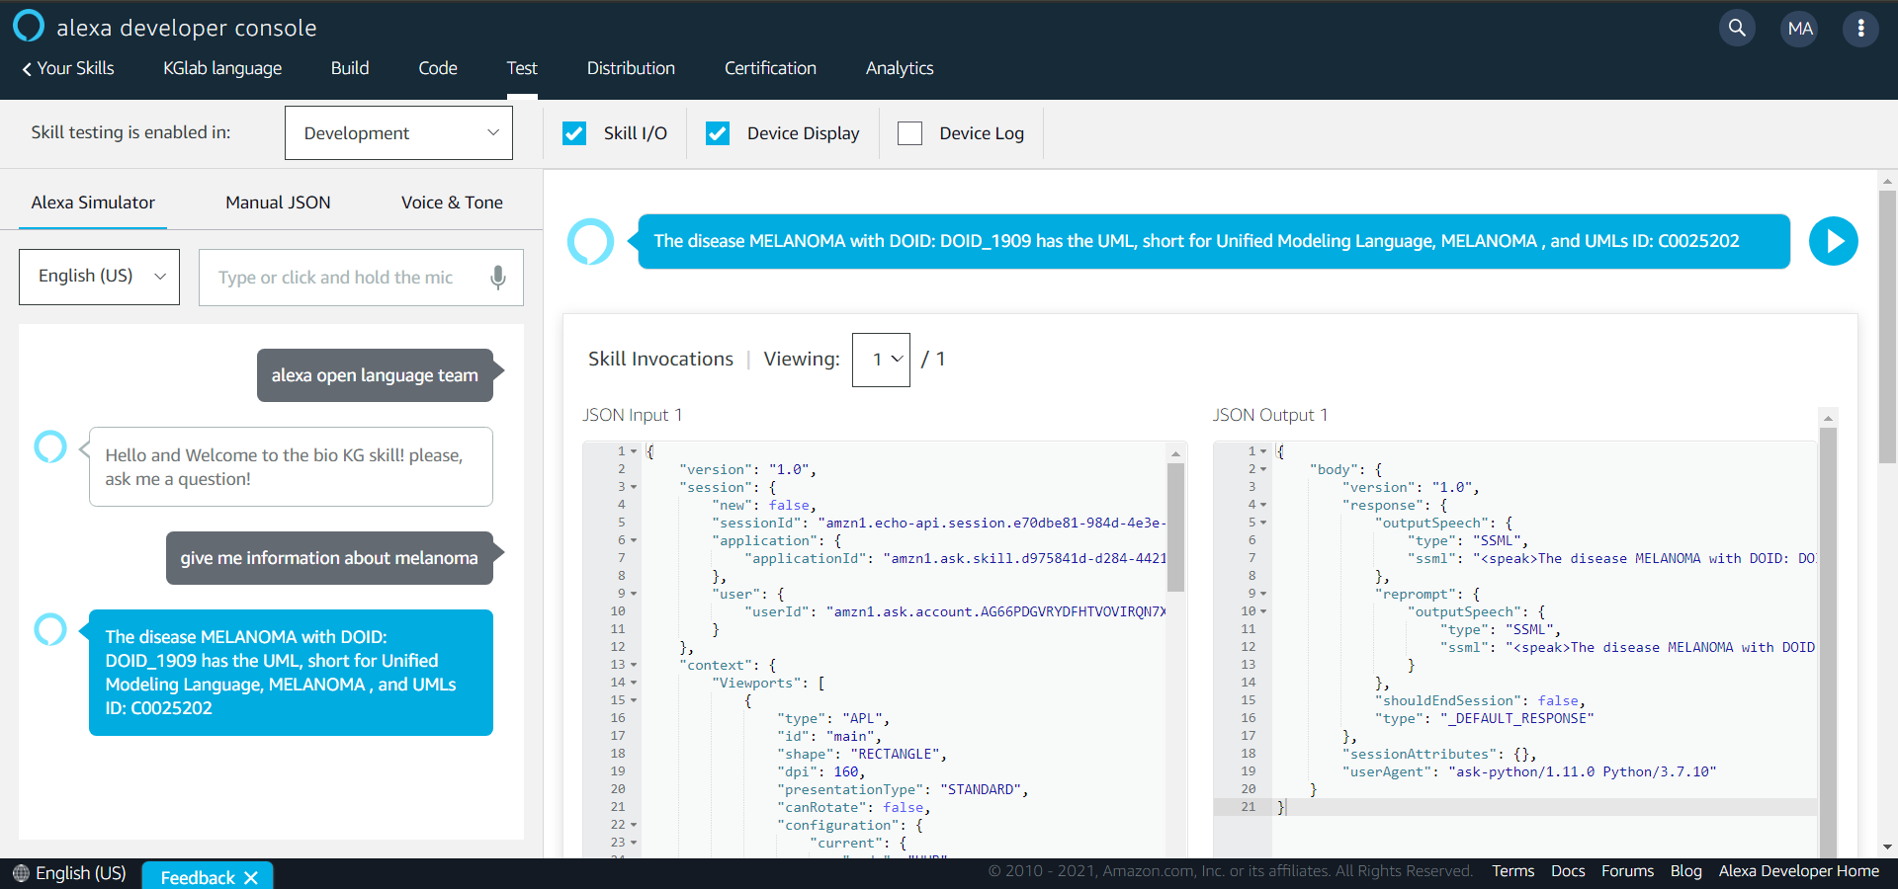The image size is (1898, 889).
Task: Open the Terms link in footer
Action: 1512,871
